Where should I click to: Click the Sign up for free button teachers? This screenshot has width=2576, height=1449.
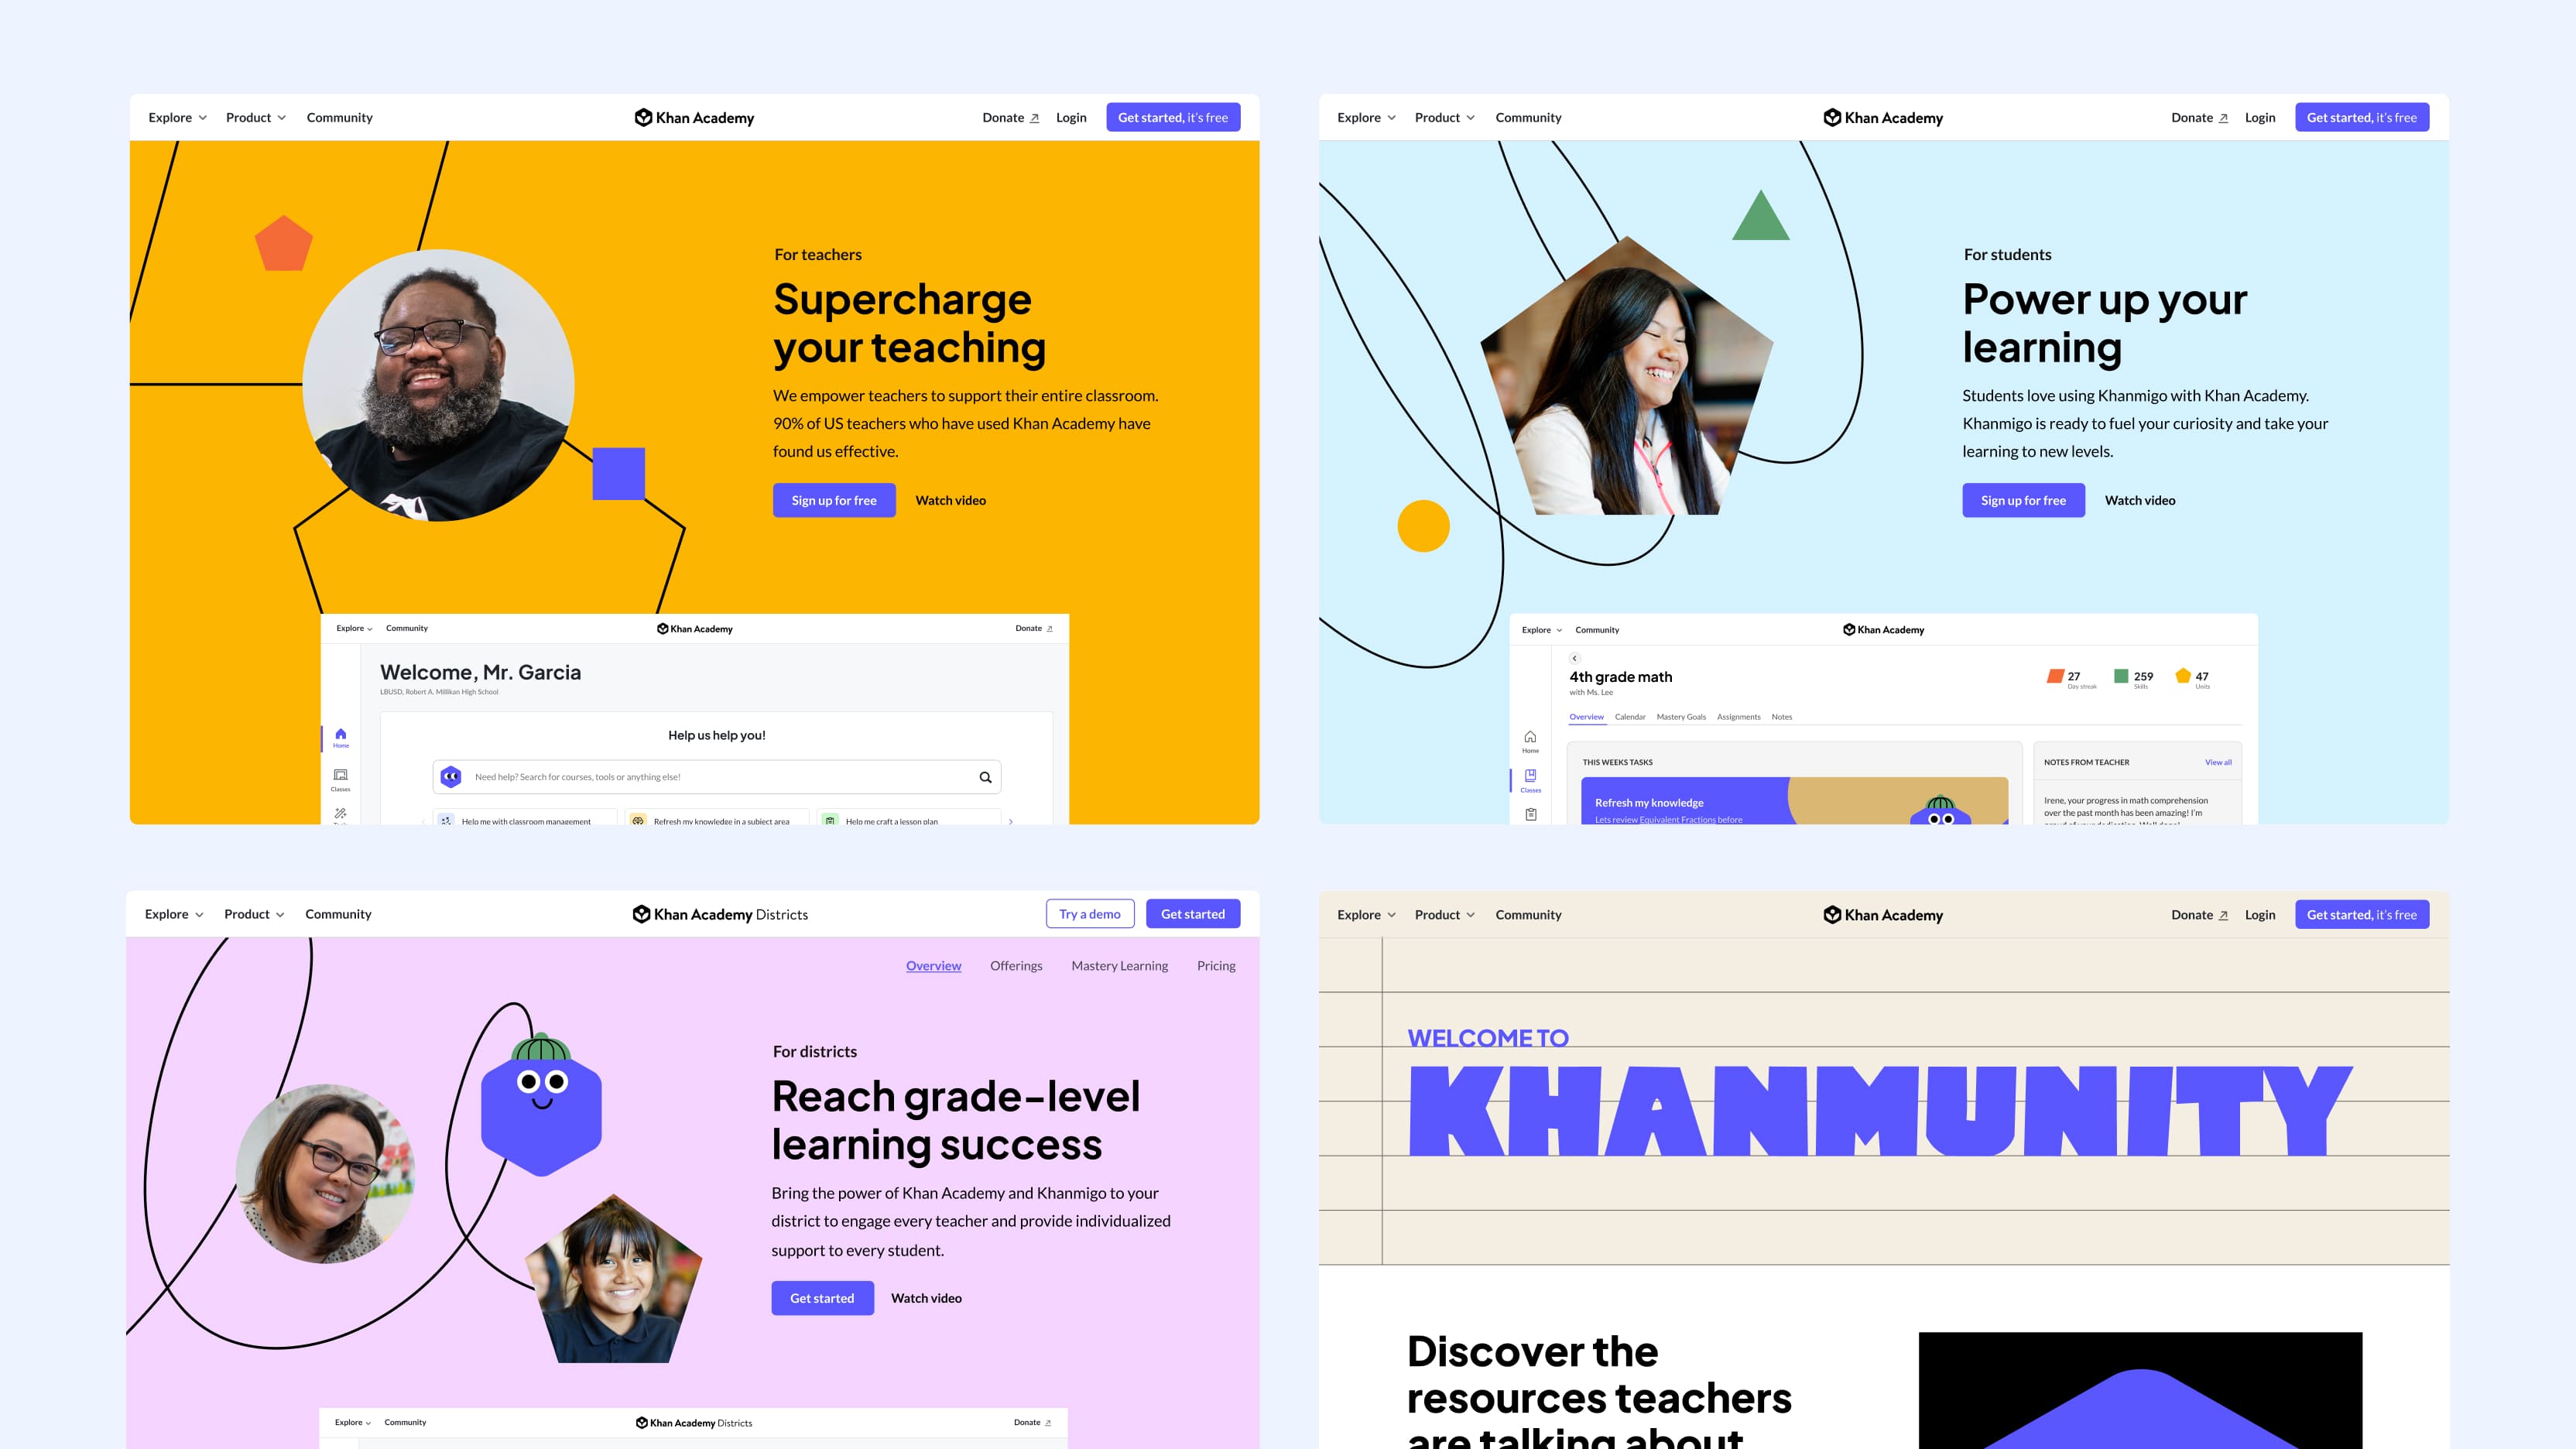(x=834, y=499)
